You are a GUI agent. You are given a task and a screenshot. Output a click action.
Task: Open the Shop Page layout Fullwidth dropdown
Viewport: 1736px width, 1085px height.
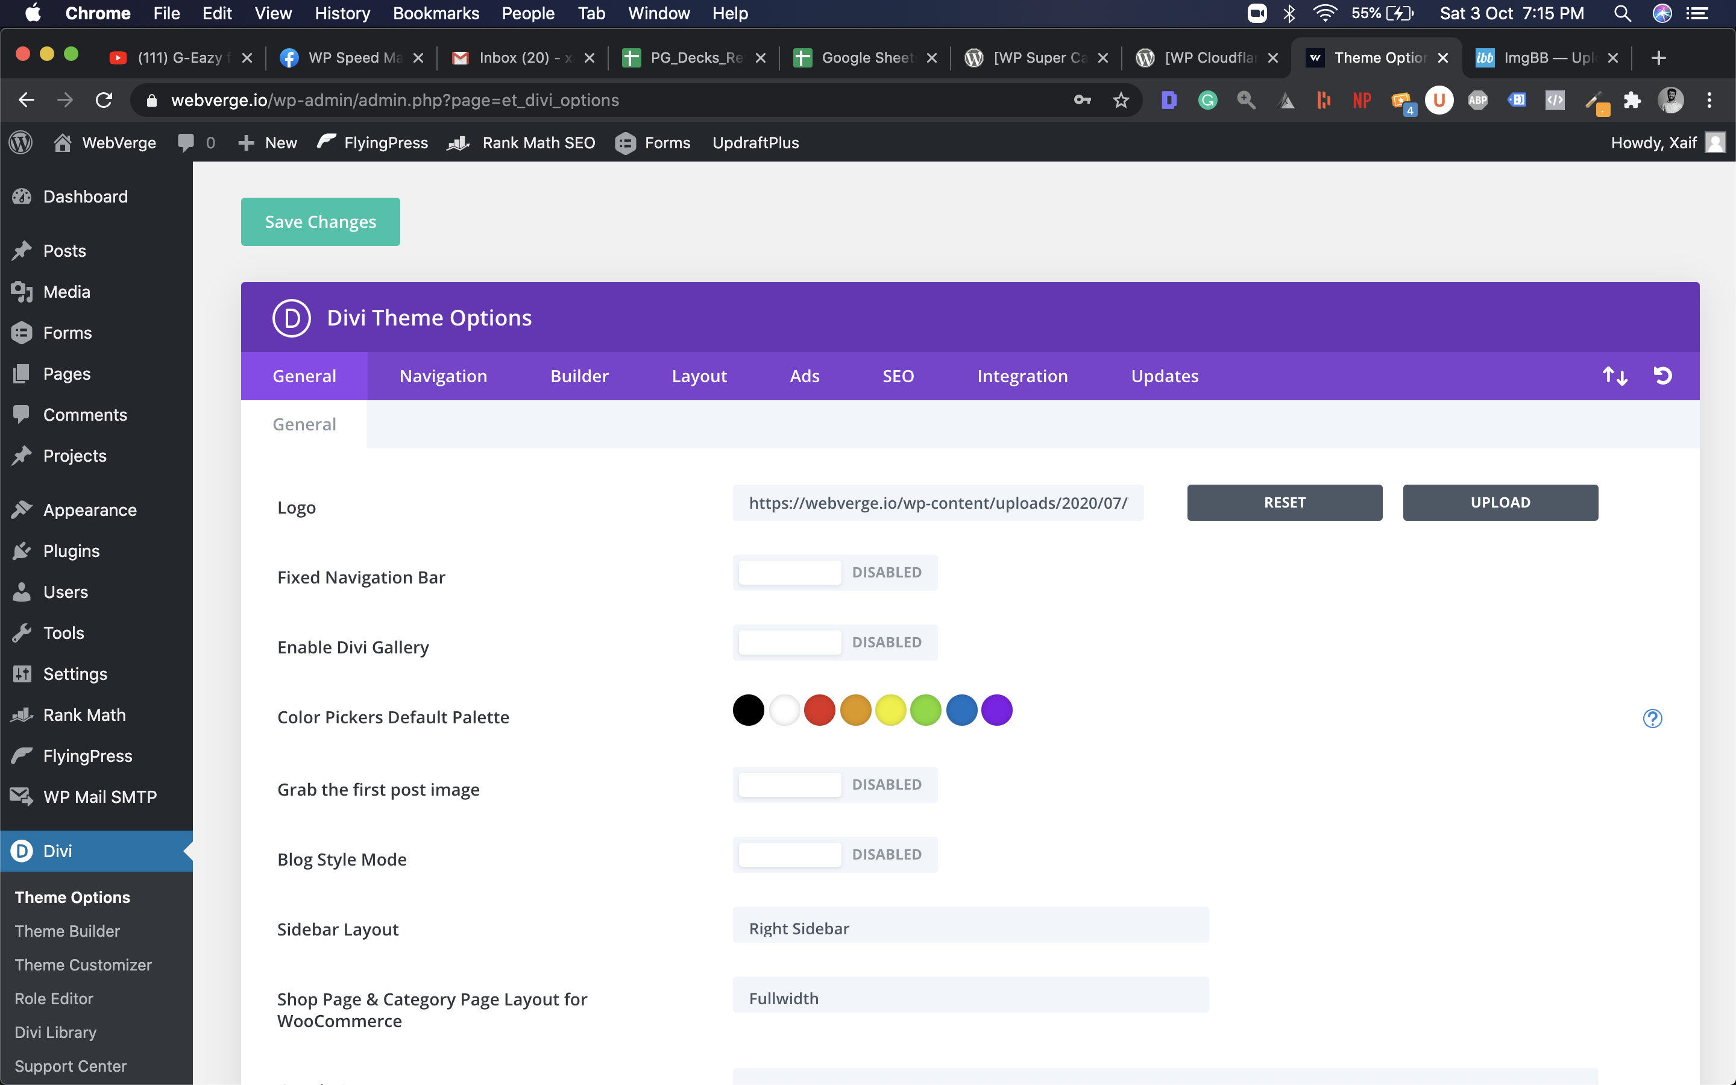pos(970,995)
